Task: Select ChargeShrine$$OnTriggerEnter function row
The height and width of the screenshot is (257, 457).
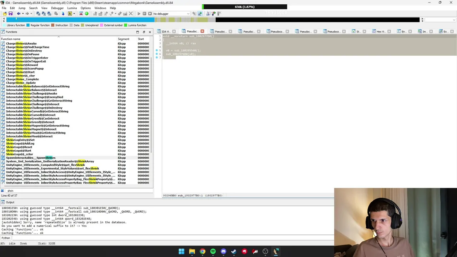Action: [x=75, y=58]
